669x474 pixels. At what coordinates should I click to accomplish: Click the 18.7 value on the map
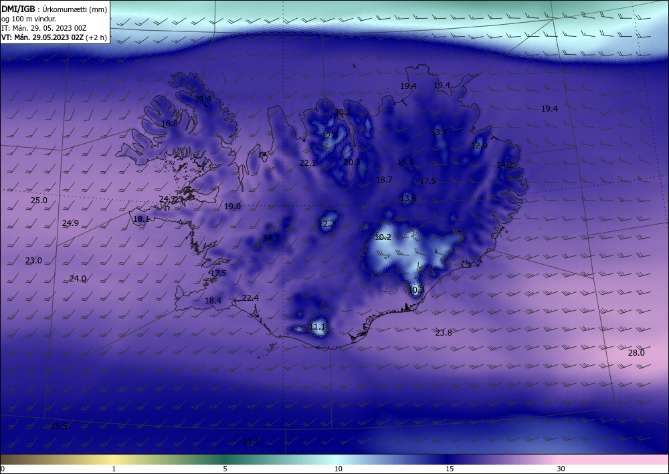tap(384, 179)
